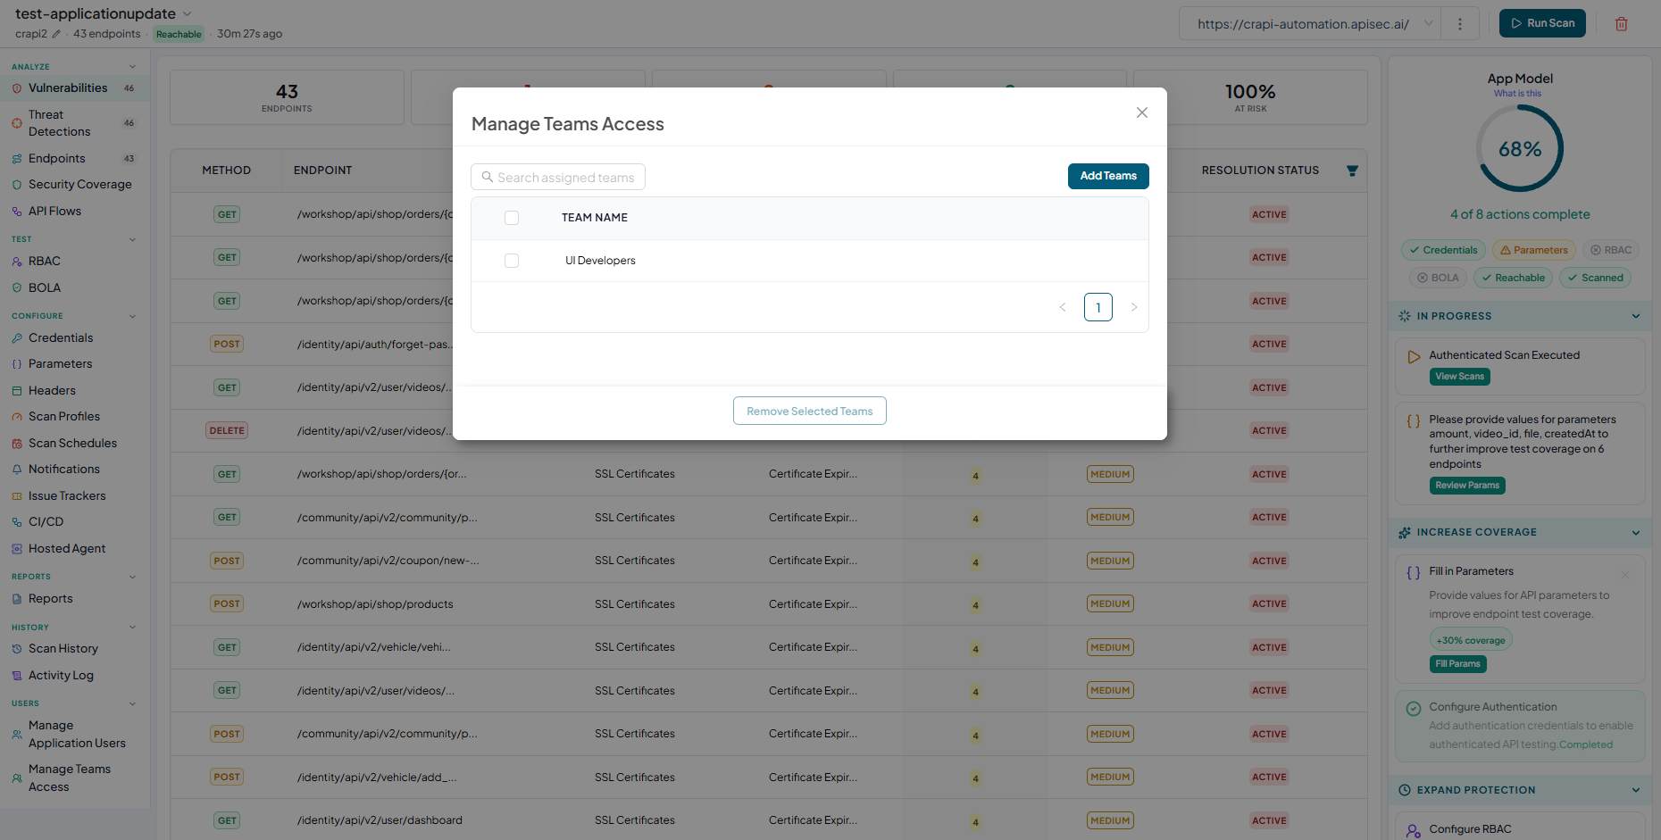Screen dimensions: 1661x840
Task: Click the 68% App Model progress ring
Action: [1520, 148]
